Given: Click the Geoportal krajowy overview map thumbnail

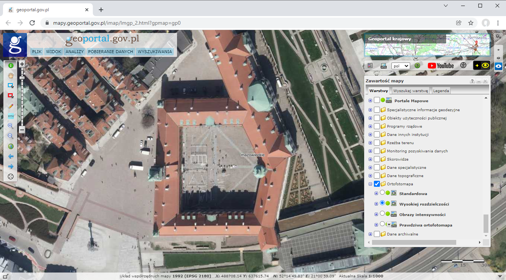Looking at the screenshot, I should pos(427,45).
